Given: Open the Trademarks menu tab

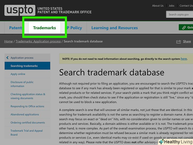Looking at the screenshot, I should [x=45, y=28].
